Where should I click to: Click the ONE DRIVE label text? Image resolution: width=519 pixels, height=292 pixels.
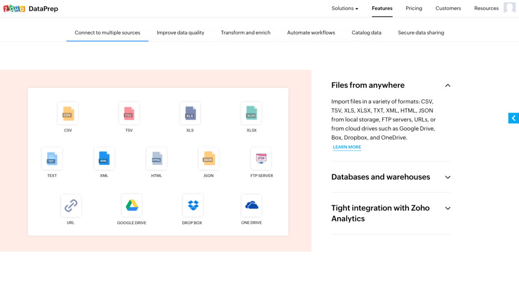pos(251,223)
